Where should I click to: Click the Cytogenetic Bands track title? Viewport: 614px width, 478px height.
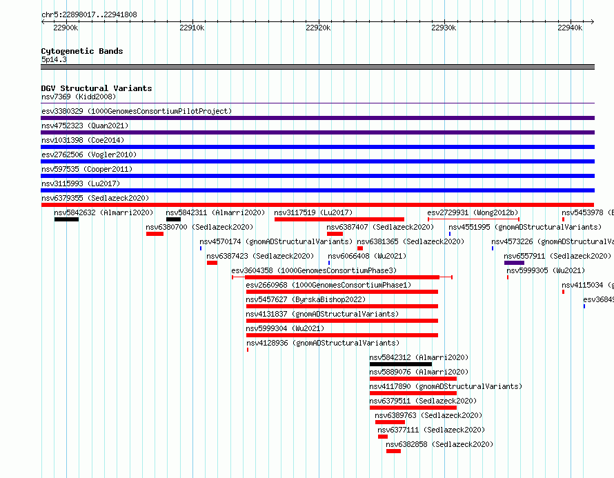tap(82, 51)
